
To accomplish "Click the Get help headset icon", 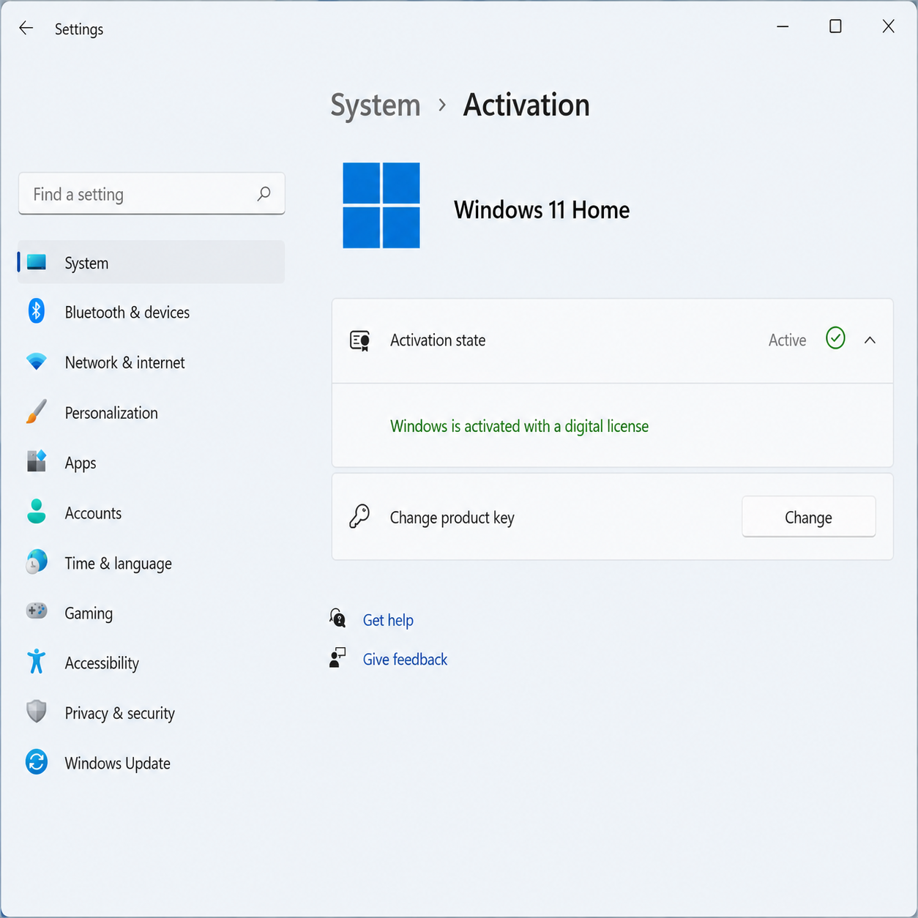I will tap(337, 618).
